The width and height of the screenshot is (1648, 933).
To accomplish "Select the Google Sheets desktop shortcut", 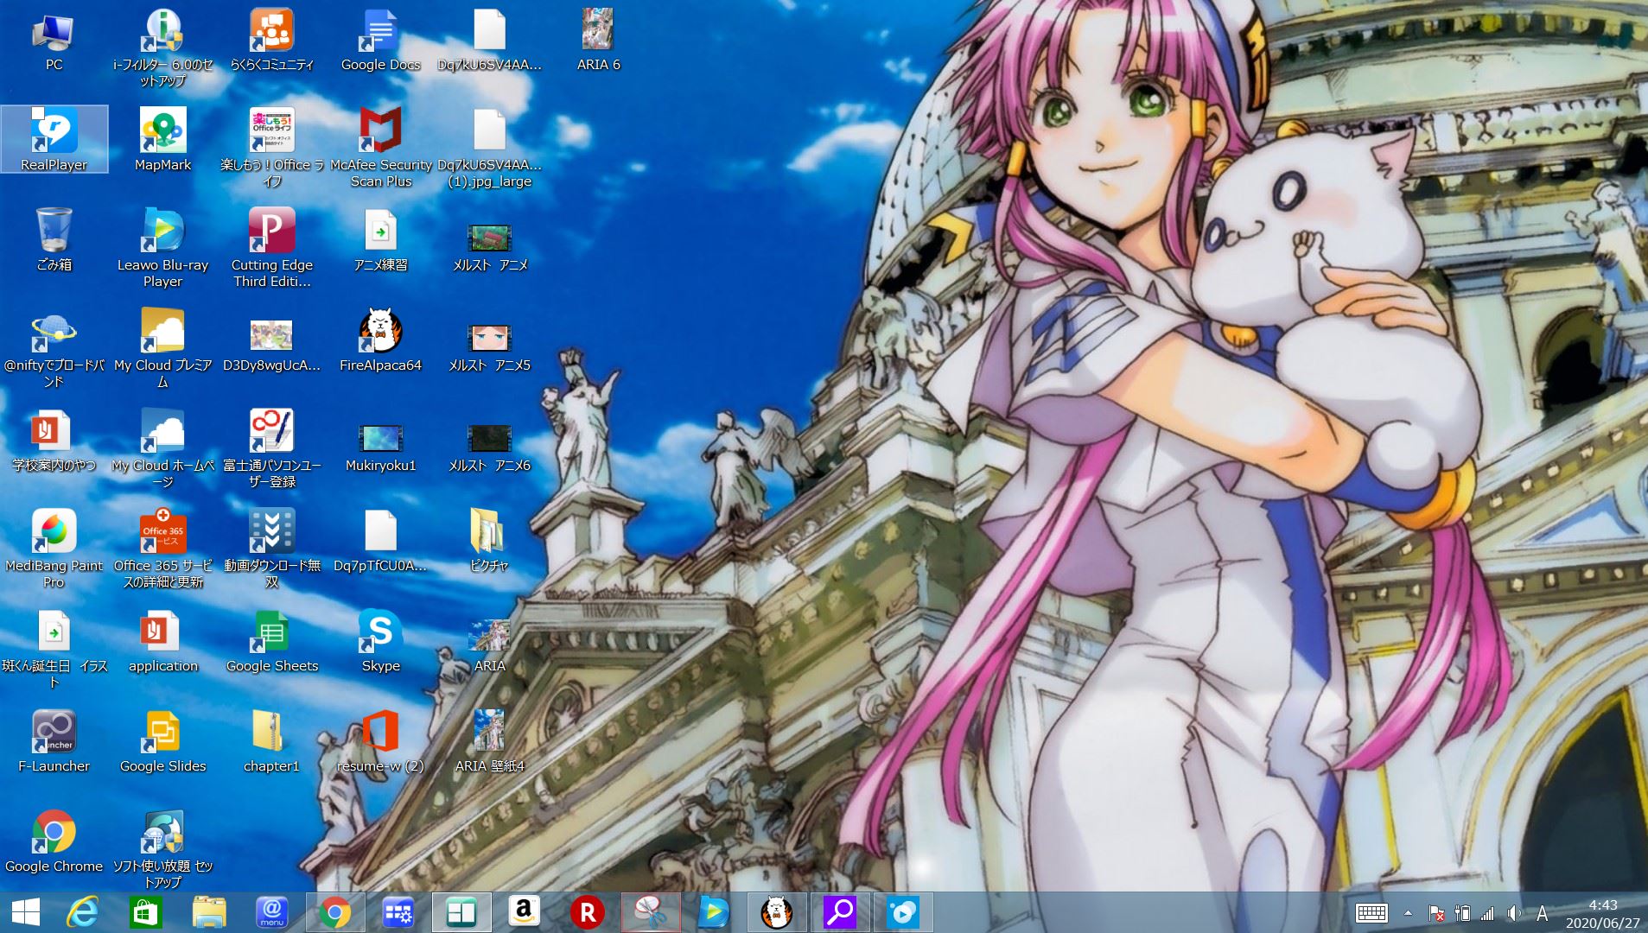I will (x=271, y=640).
